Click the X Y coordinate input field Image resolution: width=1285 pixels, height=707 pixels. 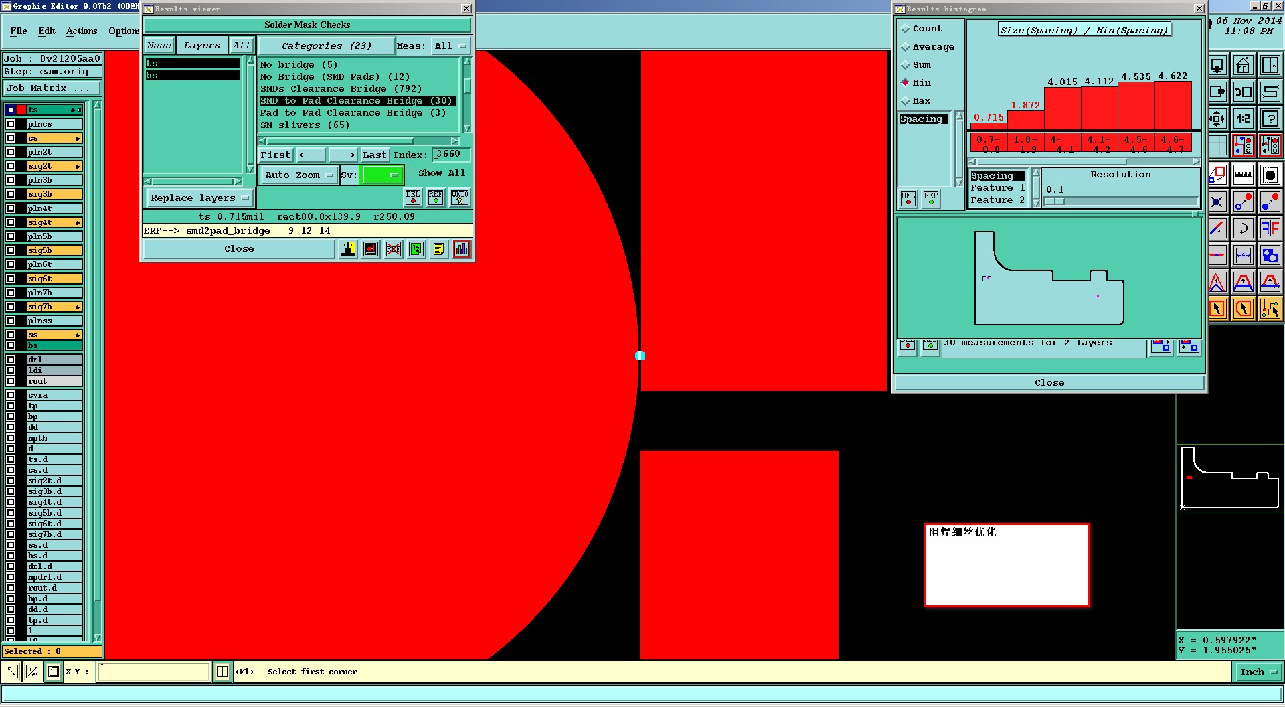point(154,672)
